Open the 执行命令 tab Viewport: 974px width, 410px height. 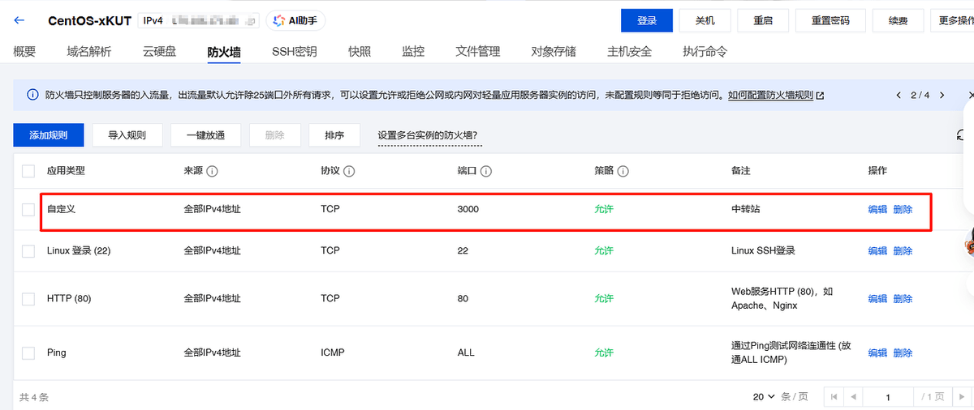coord(705,51)
